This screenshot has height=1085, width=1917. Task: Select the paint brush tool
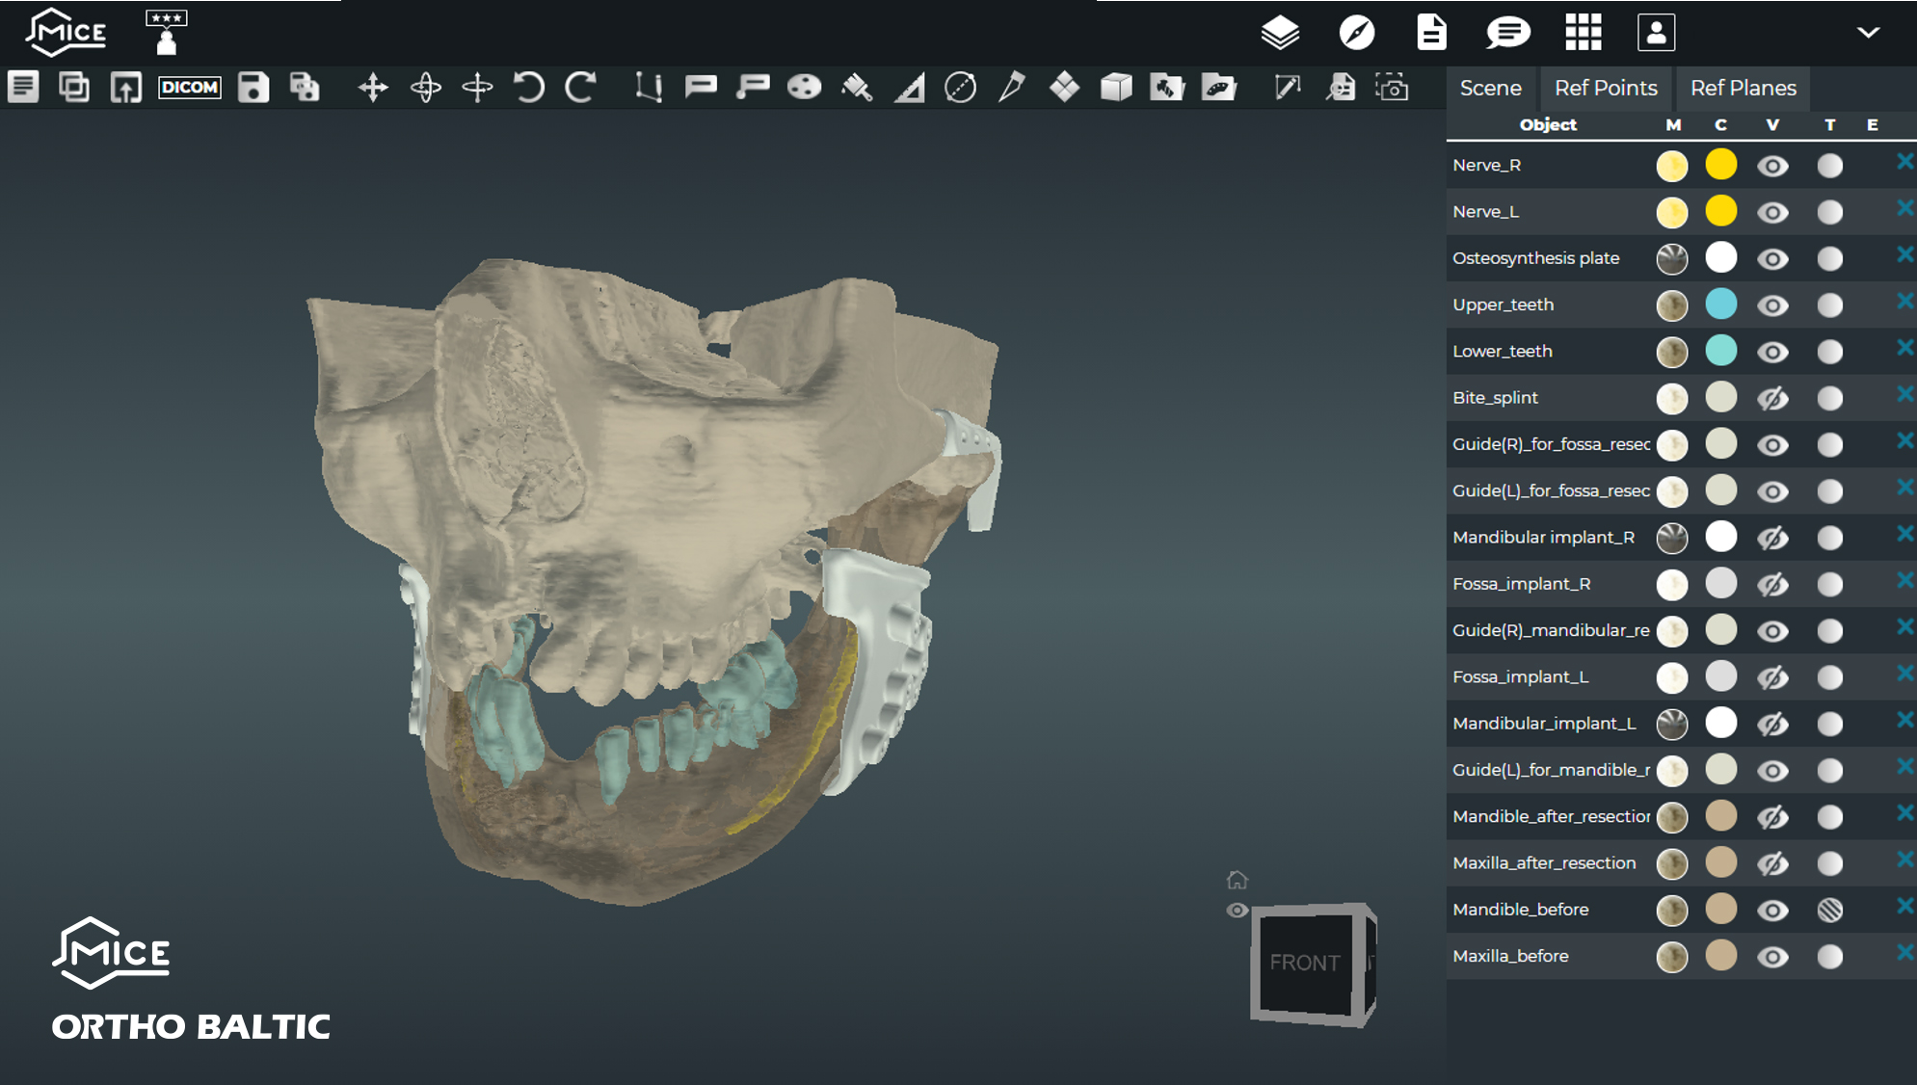click(857, 88)
